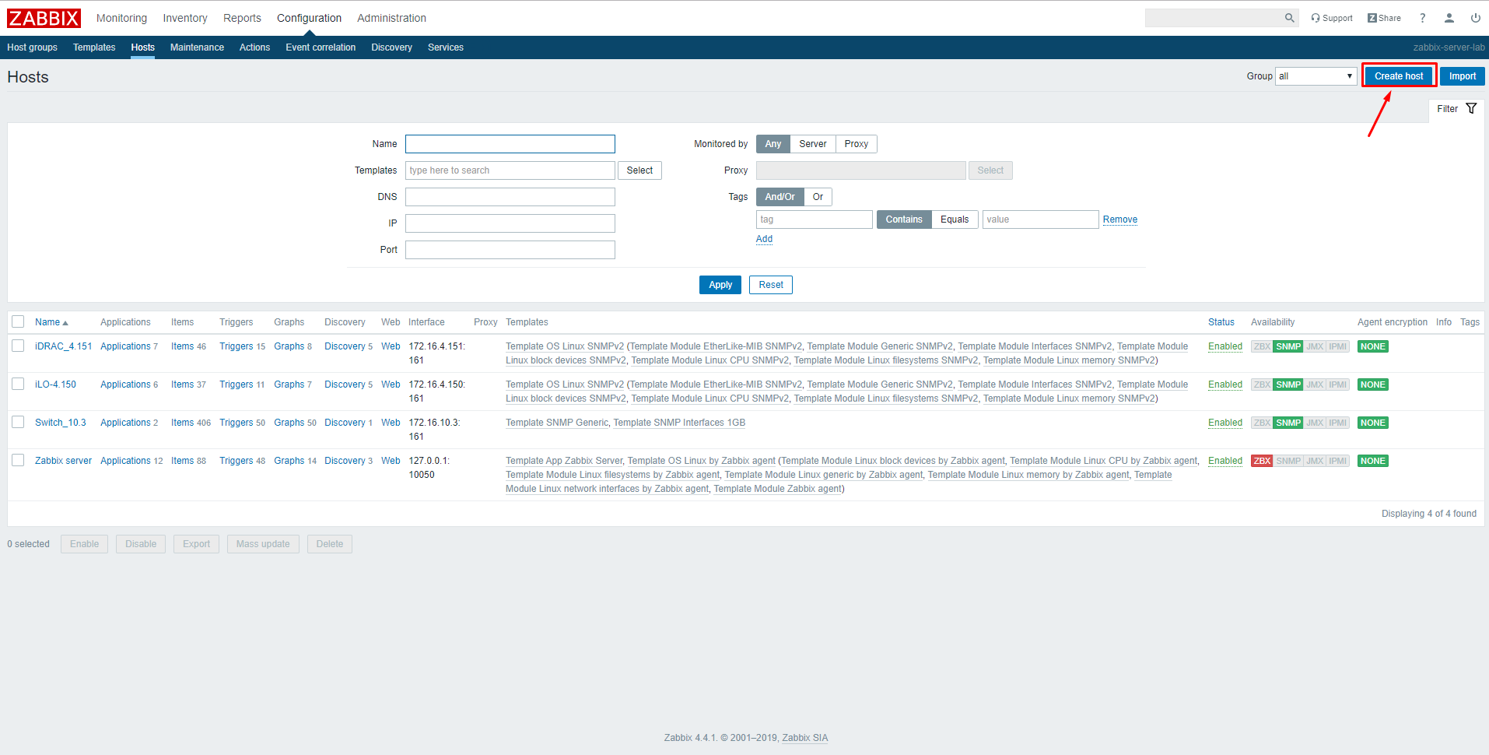Choose Contains tag operator
The height and width of the screenshot is (755, 1489).
903,219
